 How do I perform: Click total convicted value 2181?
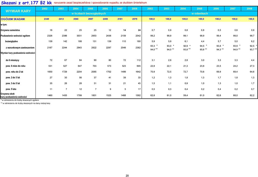(120, 19)
